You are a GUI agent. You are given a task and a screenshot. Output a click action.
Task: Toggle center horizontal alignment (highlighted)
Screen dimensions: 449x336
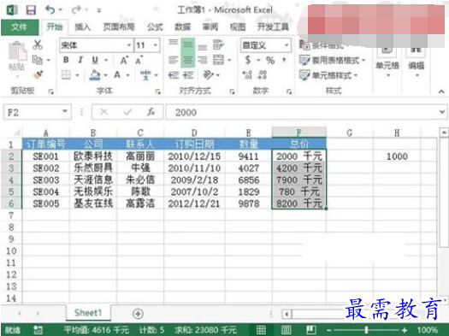pos(188,60)
